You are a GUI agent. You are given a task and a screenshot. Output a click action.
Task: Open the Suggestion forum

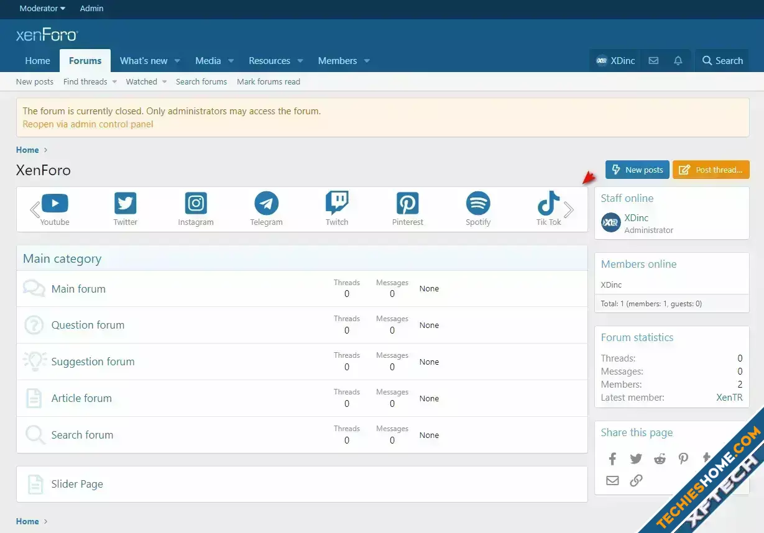(93, 362)
